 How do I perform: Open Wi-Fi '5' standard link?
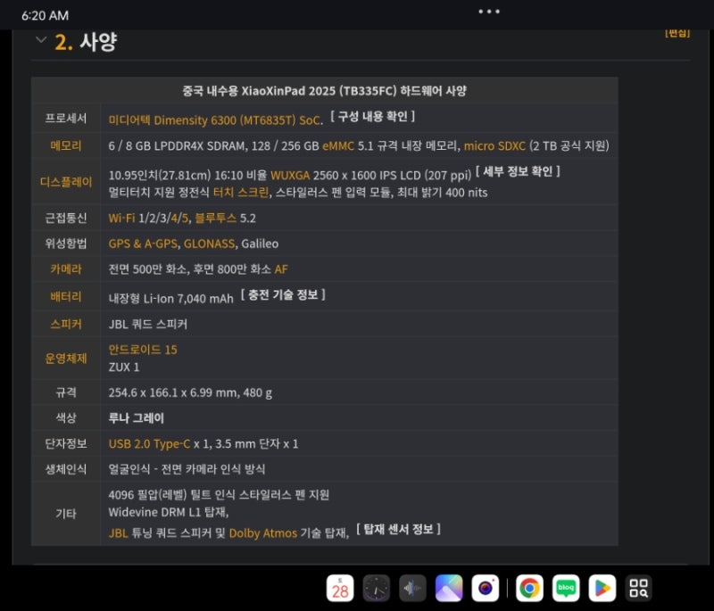point(185,219)
